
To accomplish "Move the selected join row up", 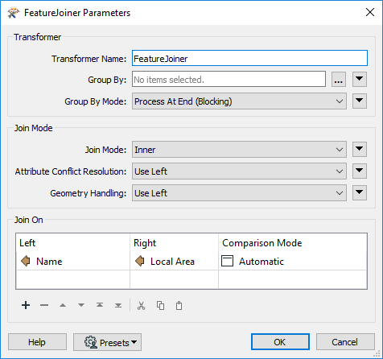I will [63, 305].
